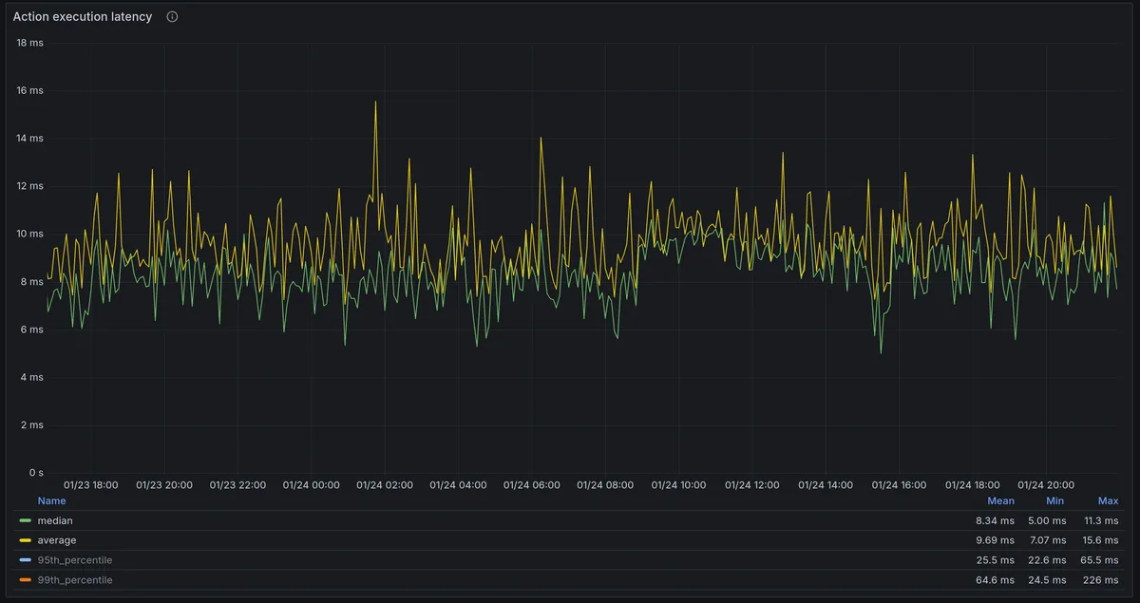The image size is (1140, 603).
Task: Show the 95th_percentile series
Action: [75, 560]
